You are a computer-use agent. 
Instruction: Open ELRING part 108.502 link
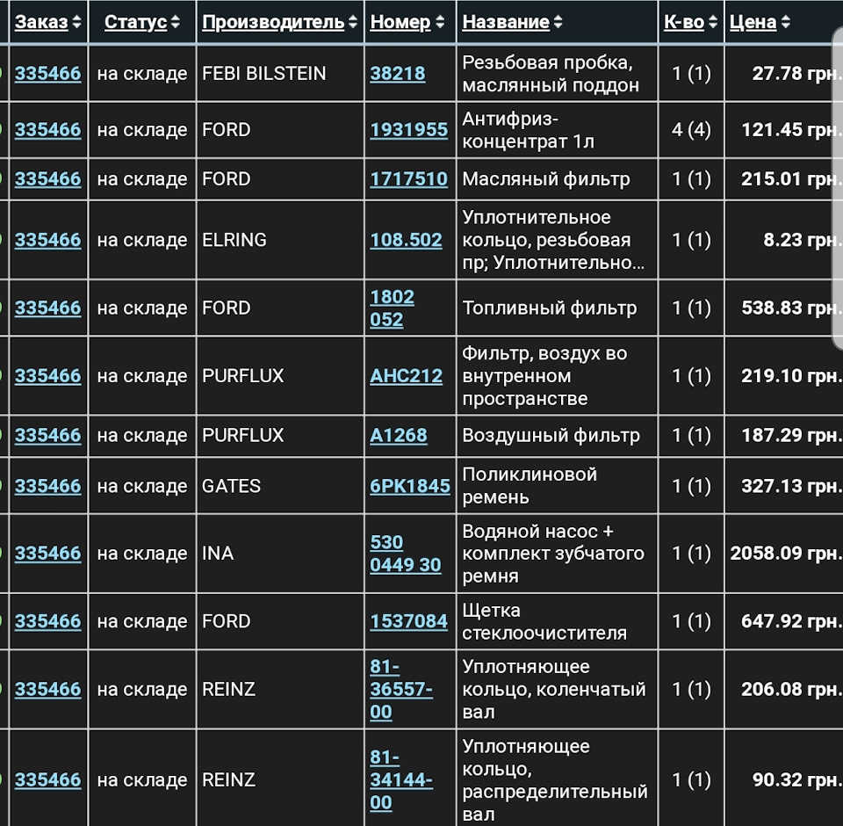pyautogui.click(x=406, y=240)
